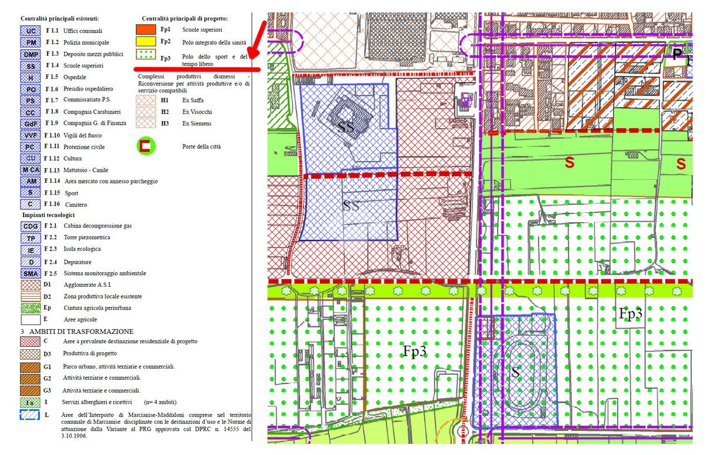The width and height of the screenshot is (706, 455).
Task: Click the DMP Deposito mezzi pubblici icon
Action: click(31, 54)
